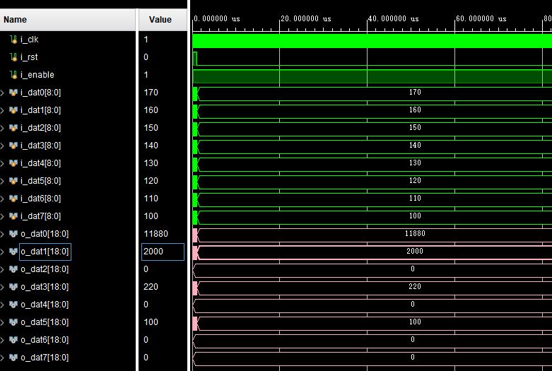Viewport: 552px width, 371px height.
Task: Click the i_clk green waveform
Action: pos(372,40)
